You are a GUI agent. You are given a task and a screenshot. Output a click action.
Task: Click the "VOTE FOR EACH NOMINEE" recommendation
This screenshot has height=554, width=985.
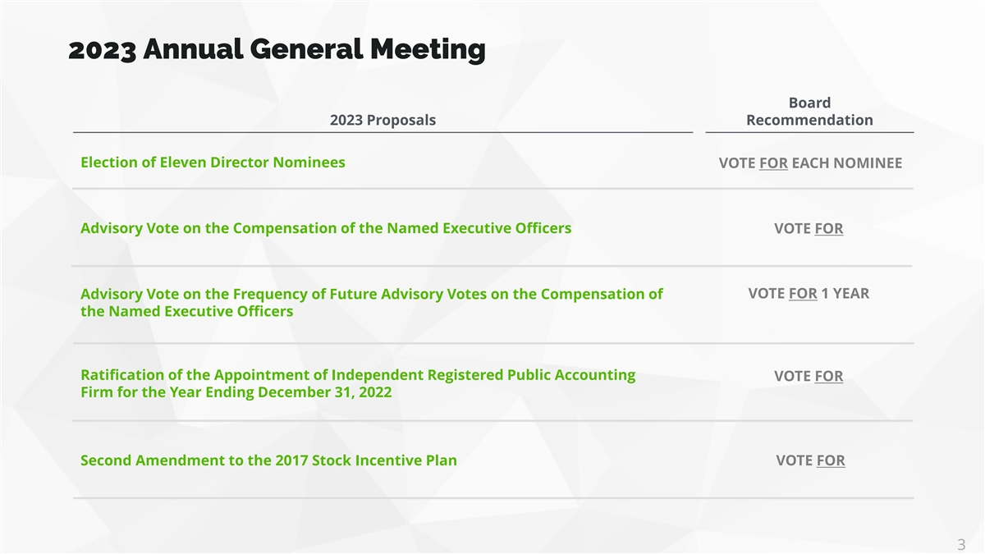tap(809, 163)
